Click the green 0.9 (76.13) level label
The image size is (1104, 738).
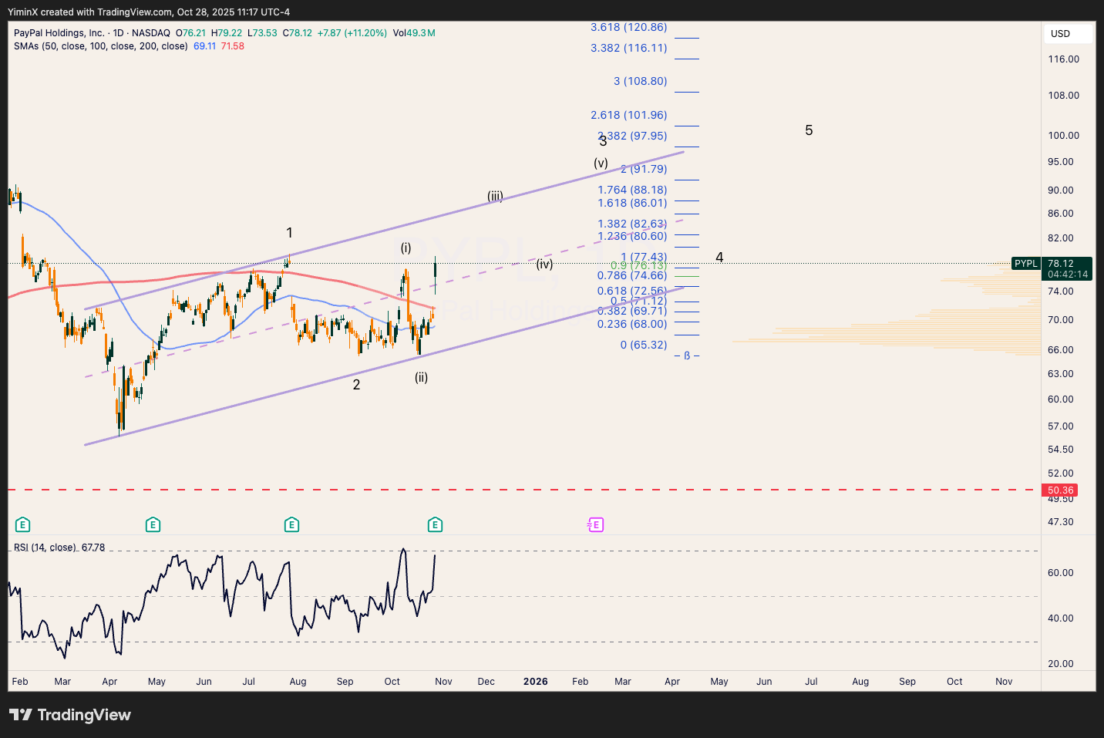[x=638, y=266]
